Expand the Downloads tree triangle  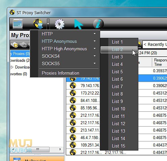point(12,67)
